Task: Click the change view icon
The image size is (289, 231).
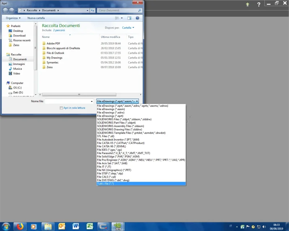Action: coord(117,18)
